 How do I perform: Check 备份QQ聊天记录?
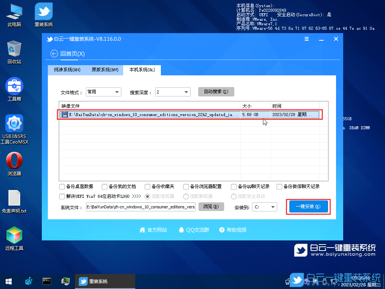click(234, 186)
